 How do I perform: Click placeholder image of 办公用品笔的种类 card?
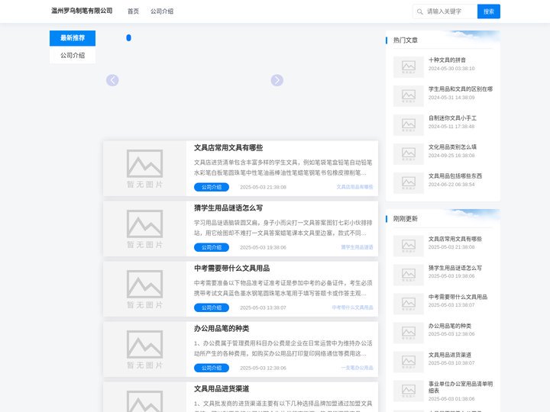tap(144, 349)
